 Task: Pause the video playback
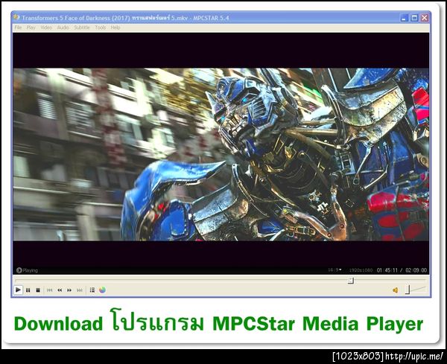tap(28, 290)
